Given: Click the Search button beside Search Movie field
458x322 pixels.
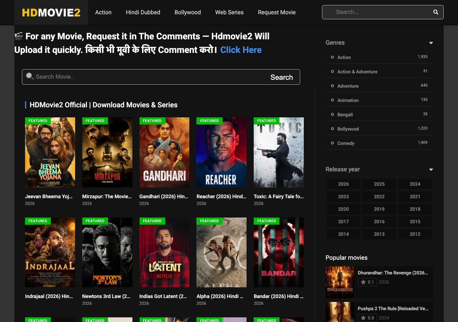Looking at the screenshot, I should click(282, 77).
